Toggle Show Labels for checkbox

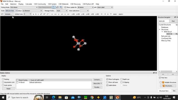point(65,7)
